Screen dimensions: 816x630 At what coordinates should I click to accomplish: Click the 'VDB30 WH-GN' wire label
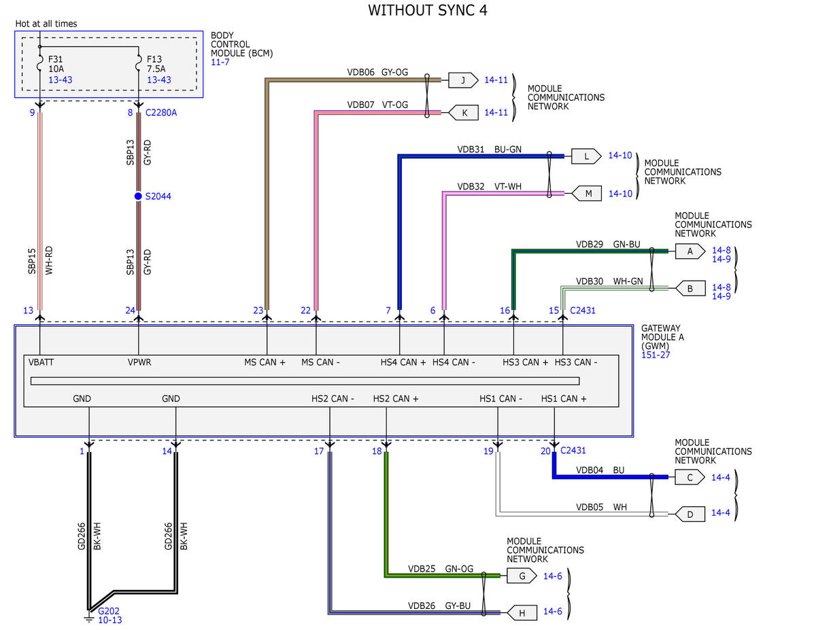(609, 281)
